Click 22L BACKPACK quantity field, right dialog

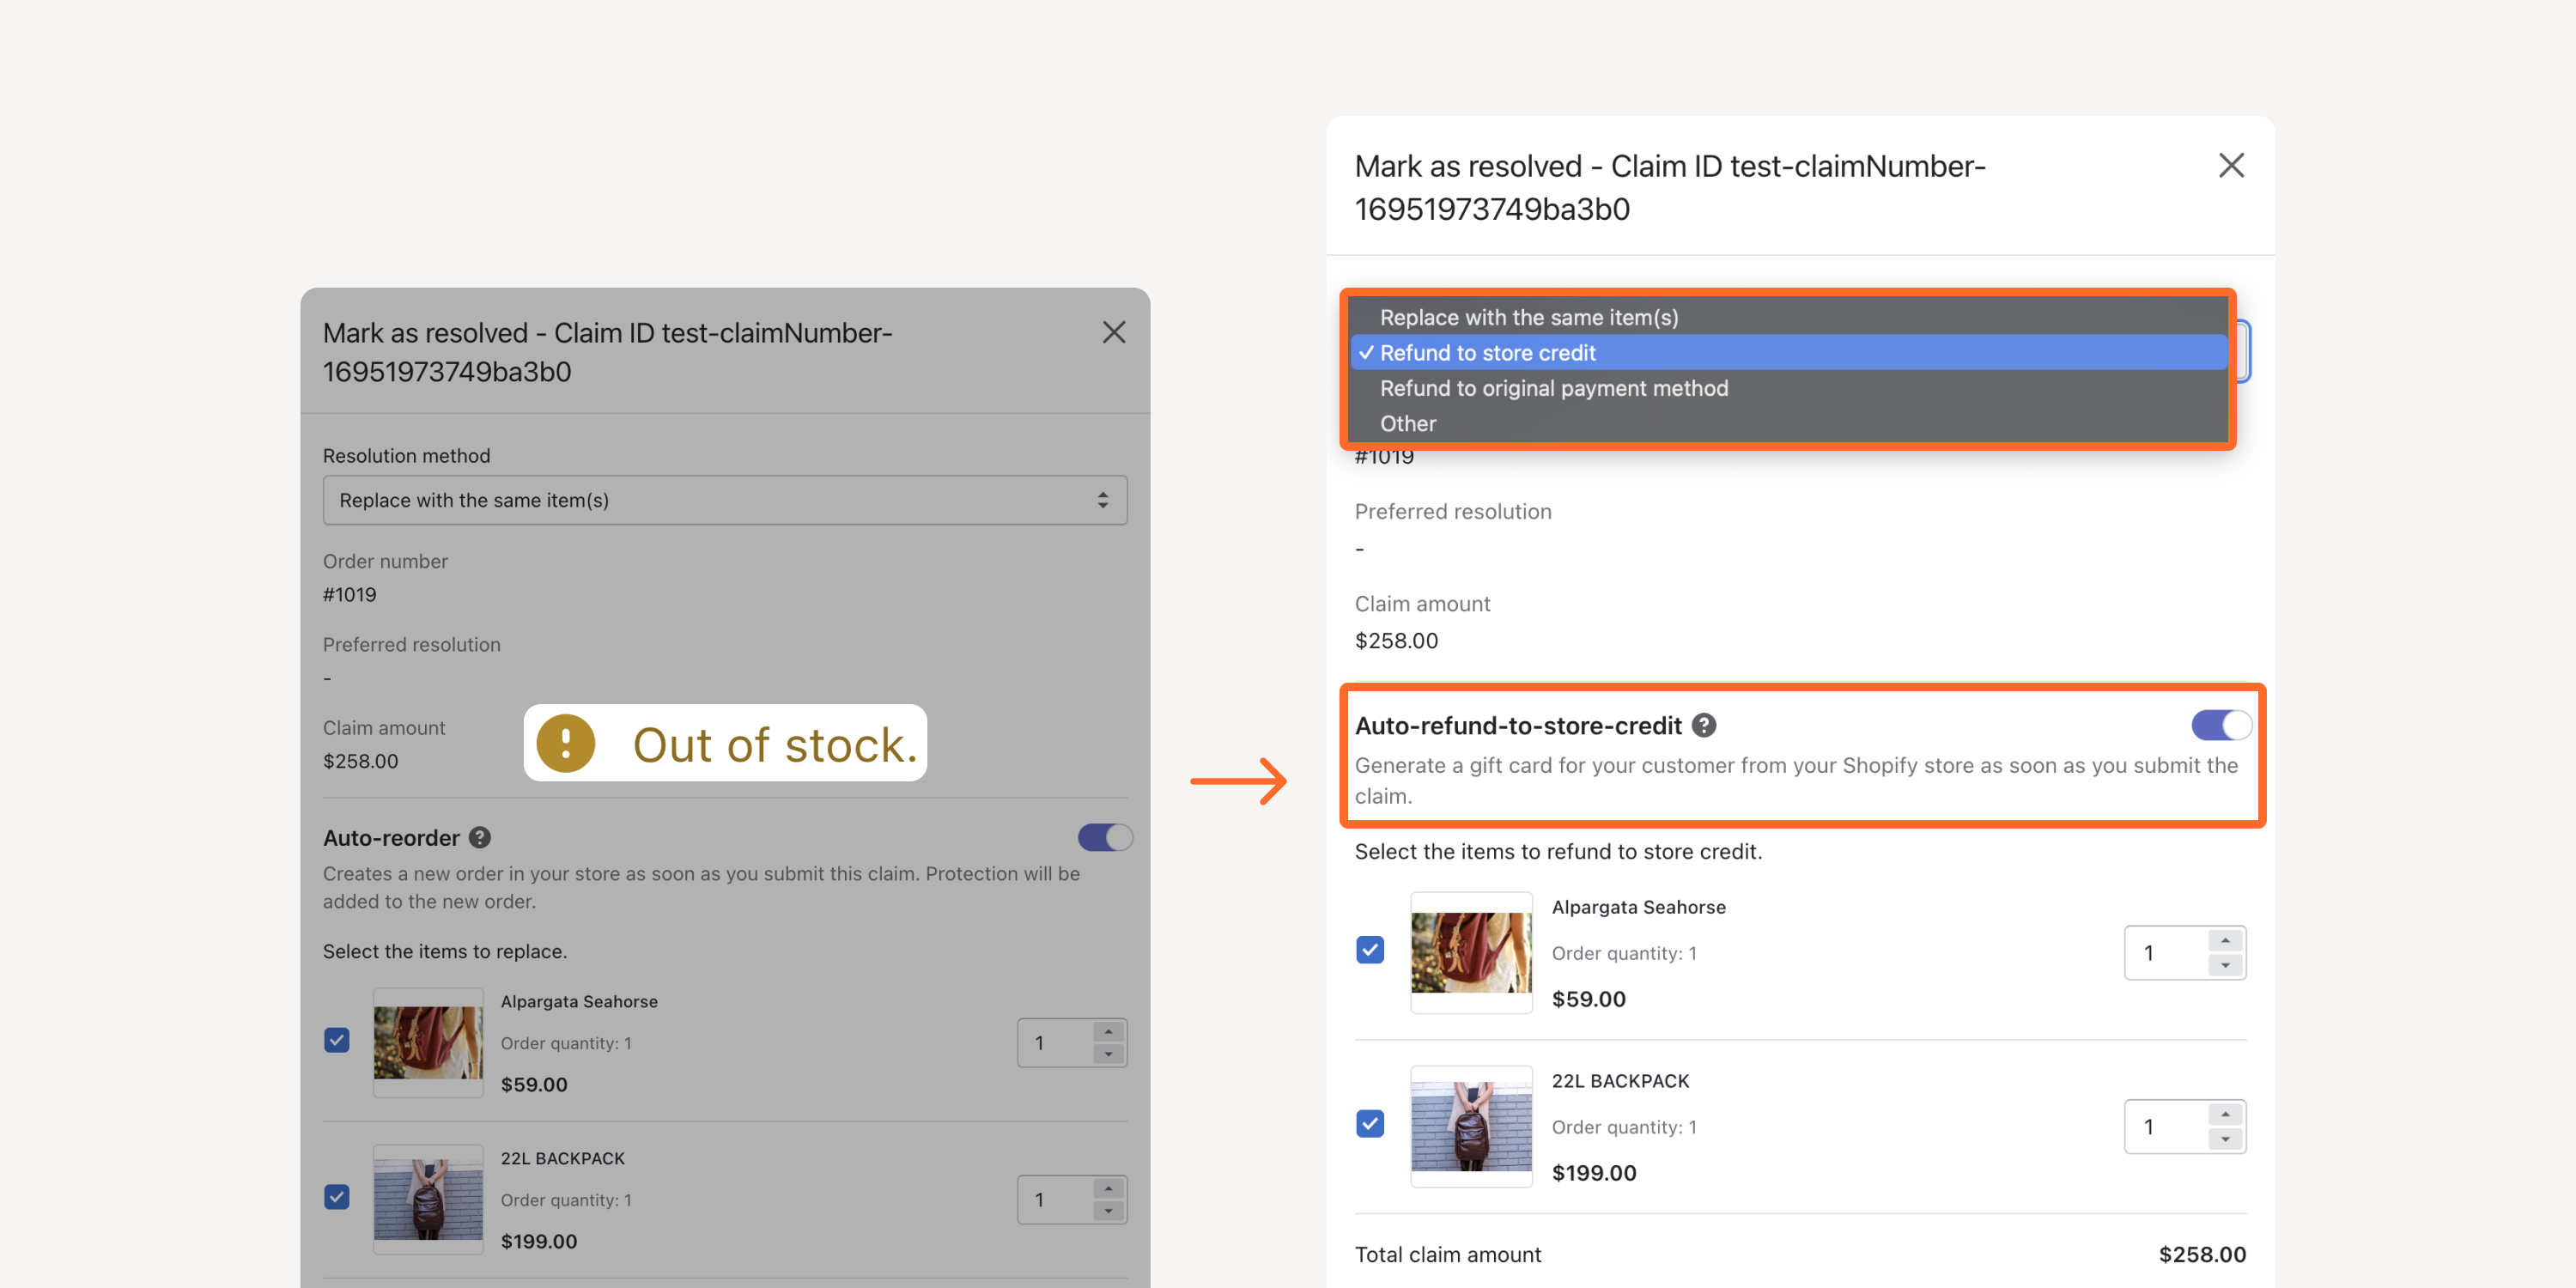coord(2185,1127)
